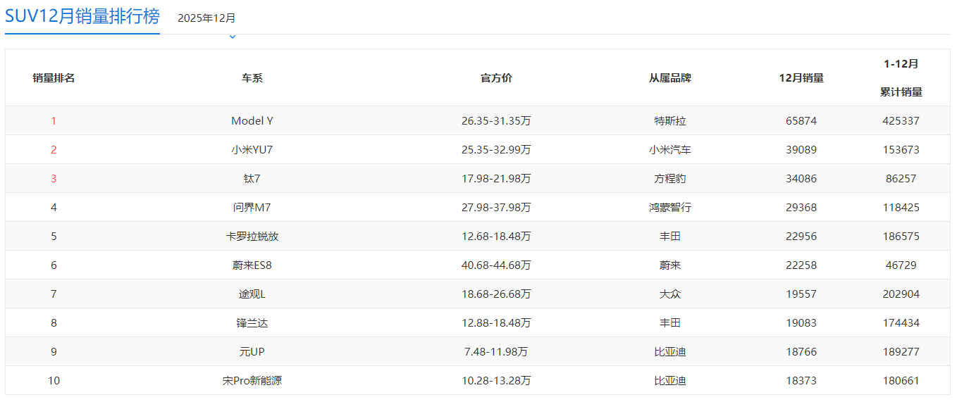This screenshot has height=402, width=957.
Task: Open the 小米YU7 car series link
Action: [x=252, y=150]
